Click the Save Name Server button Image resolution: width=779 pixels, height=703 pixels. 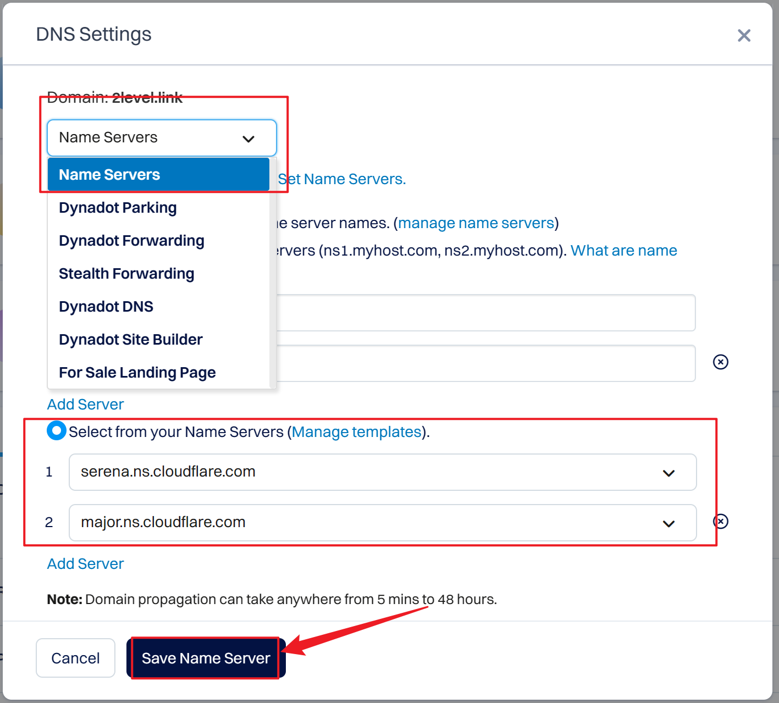(206, 658)
